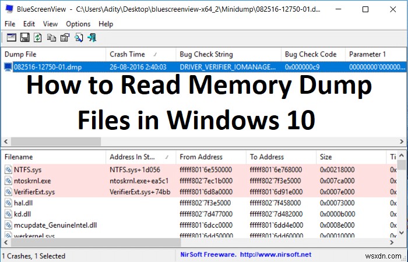Sort by Address In St... column header

click(141, 157)
